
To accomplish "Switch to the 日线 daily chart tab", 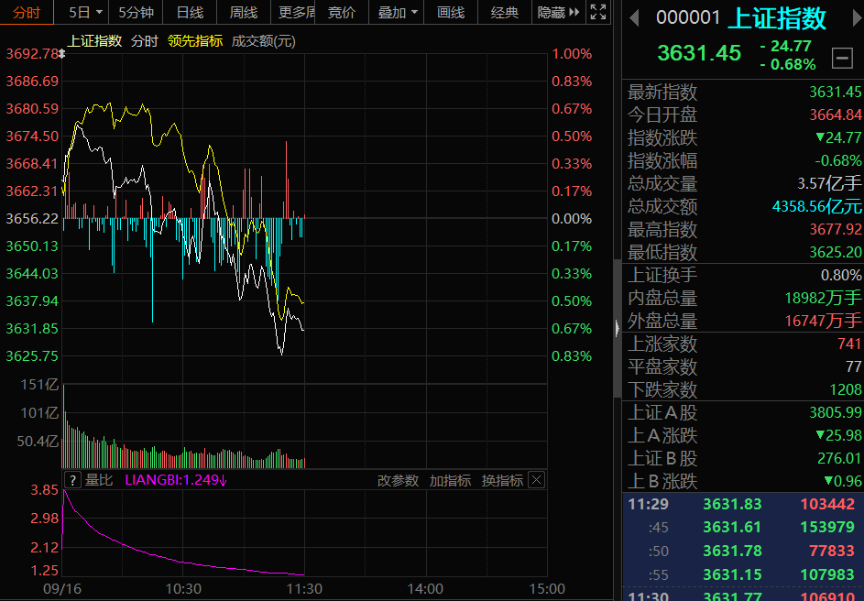I will pos(190,13).
